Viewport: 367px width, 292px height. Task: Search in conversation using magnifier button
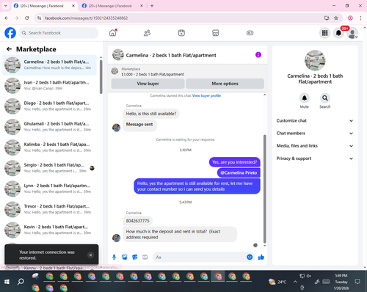pos(325,98)
